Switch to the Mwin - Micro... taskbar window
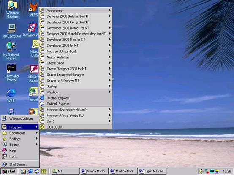 coord(94,171)
